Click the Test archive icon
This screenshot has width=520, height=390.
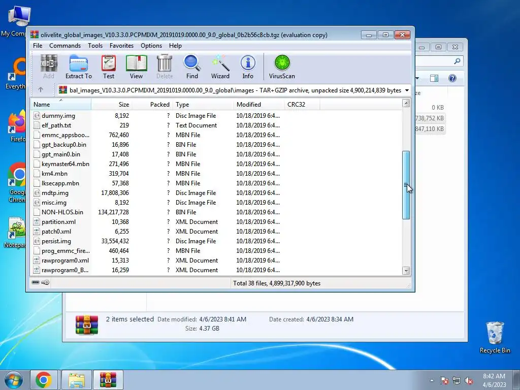(109, 67)
